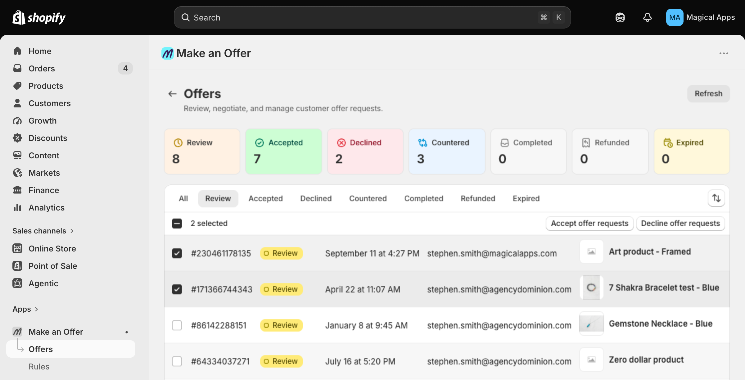The image size is (745, 380).
Task: Click Accept offer requests
Action: [x=589, y=223]
